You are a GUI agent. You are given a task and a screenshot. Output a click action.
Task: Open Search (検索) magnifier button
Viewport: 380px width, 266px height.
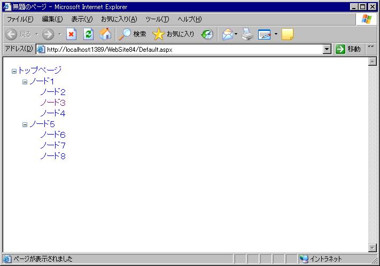click(x=133, y=34)
